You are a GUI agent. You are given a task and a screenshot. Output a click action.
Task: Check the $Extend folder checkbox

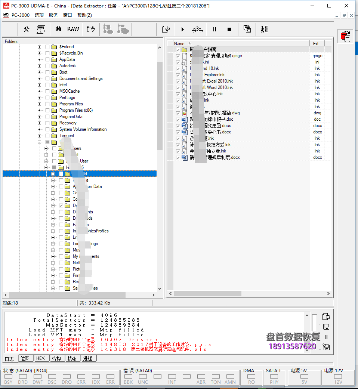point(47,47)
